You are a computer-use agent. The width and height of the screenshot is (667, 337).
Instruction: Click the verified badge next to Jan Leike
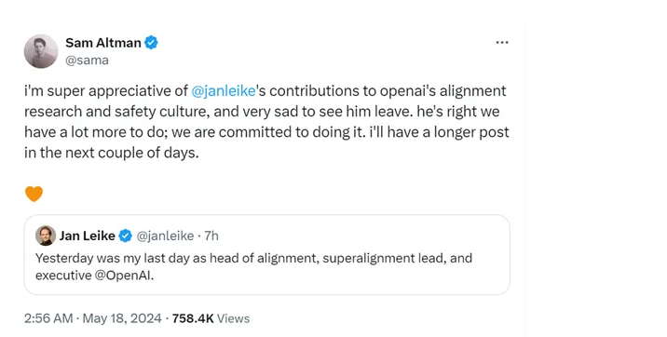click(x=126, y=236)
